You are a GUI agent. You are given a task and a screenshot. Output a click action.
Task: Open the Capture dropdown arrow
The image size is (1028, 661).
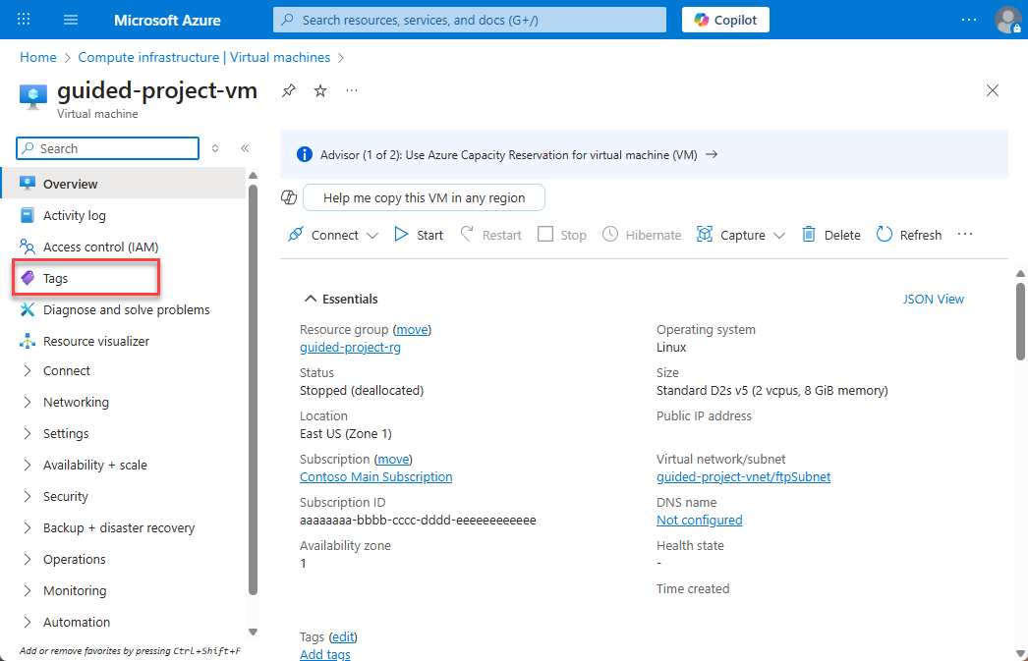coord(779,235)
